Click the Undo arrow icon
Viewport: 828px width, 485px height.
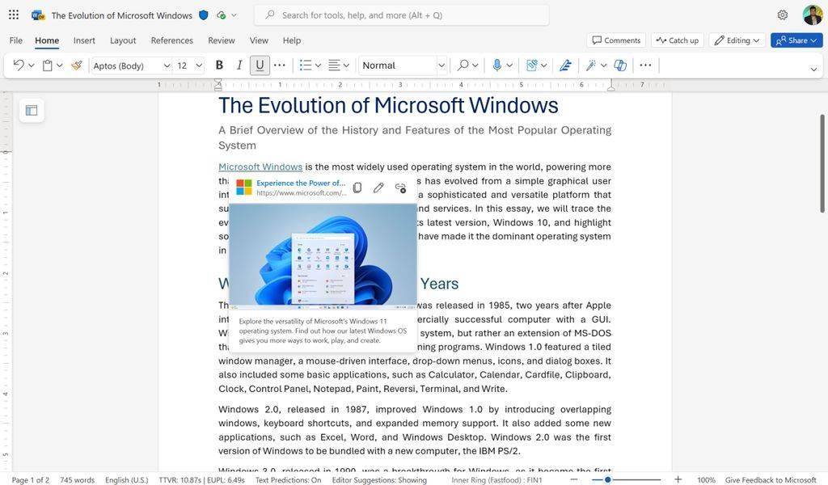[x=18, y=65]
